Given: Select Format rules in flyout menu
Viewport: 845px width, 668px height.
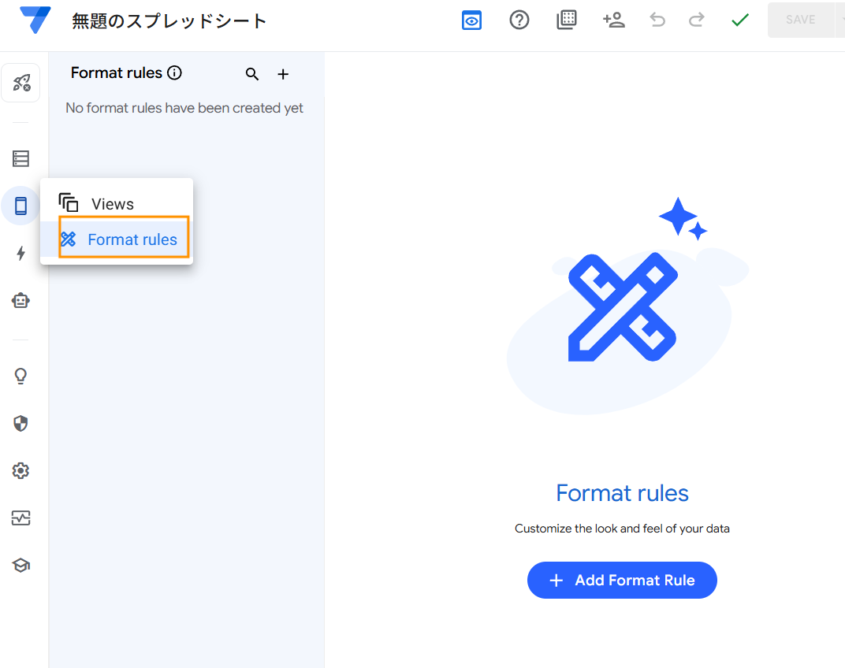Looking at the screenshot, I should pos(132,239).
